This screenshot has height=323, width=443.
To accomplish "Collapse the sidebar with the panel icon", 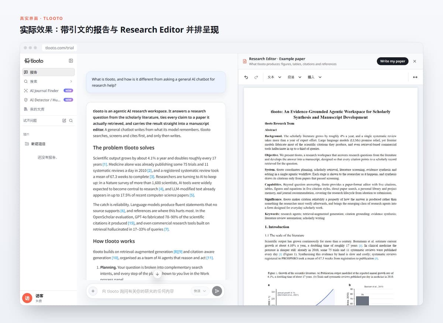I will [x=71, y=61].
